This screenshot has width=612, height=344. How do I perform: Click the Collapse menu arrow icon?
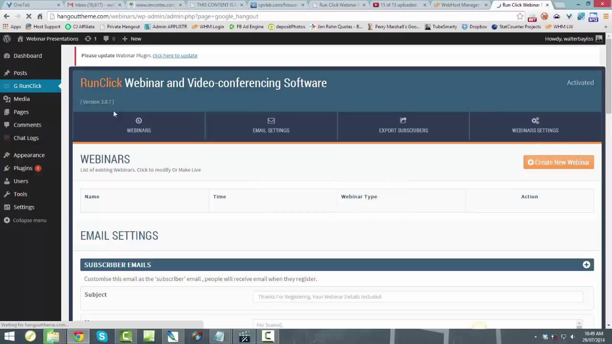click(x=7, y=220)
